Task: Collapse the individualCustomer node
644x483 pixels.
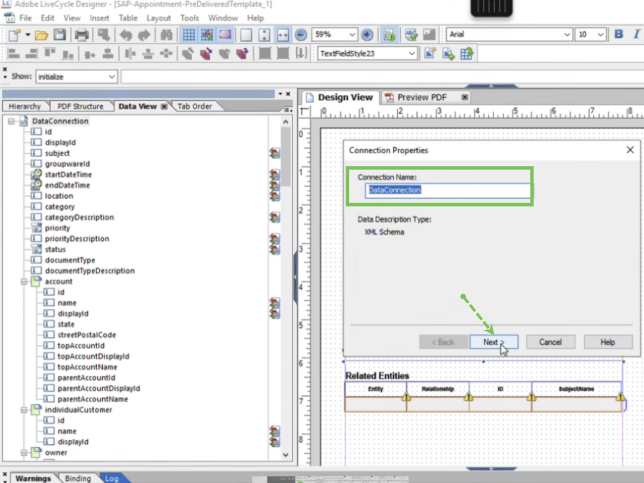Action: tap(24, 410)
